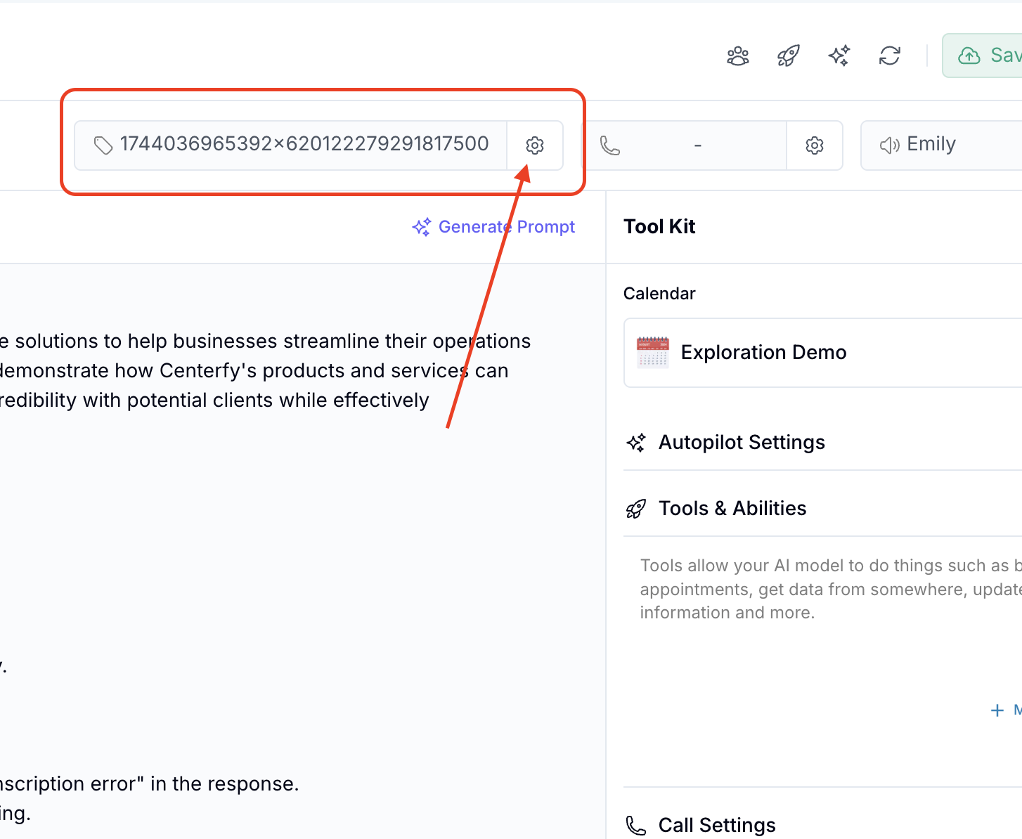Click the phone number field showing a dash

tap(697, 145)
